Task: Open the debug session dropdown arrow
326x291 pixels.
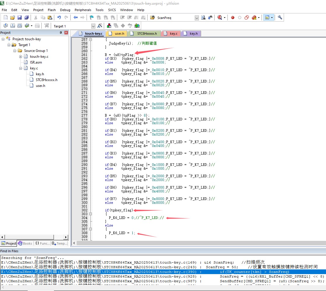Action: [x=225, y=18]
